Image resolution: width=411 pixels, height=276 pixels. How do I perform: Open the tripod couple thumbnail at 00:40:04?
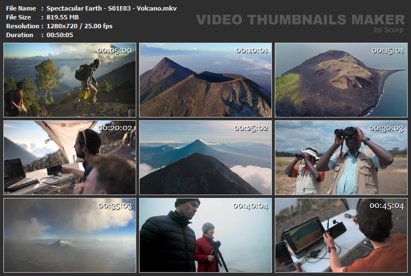point(206,236)
